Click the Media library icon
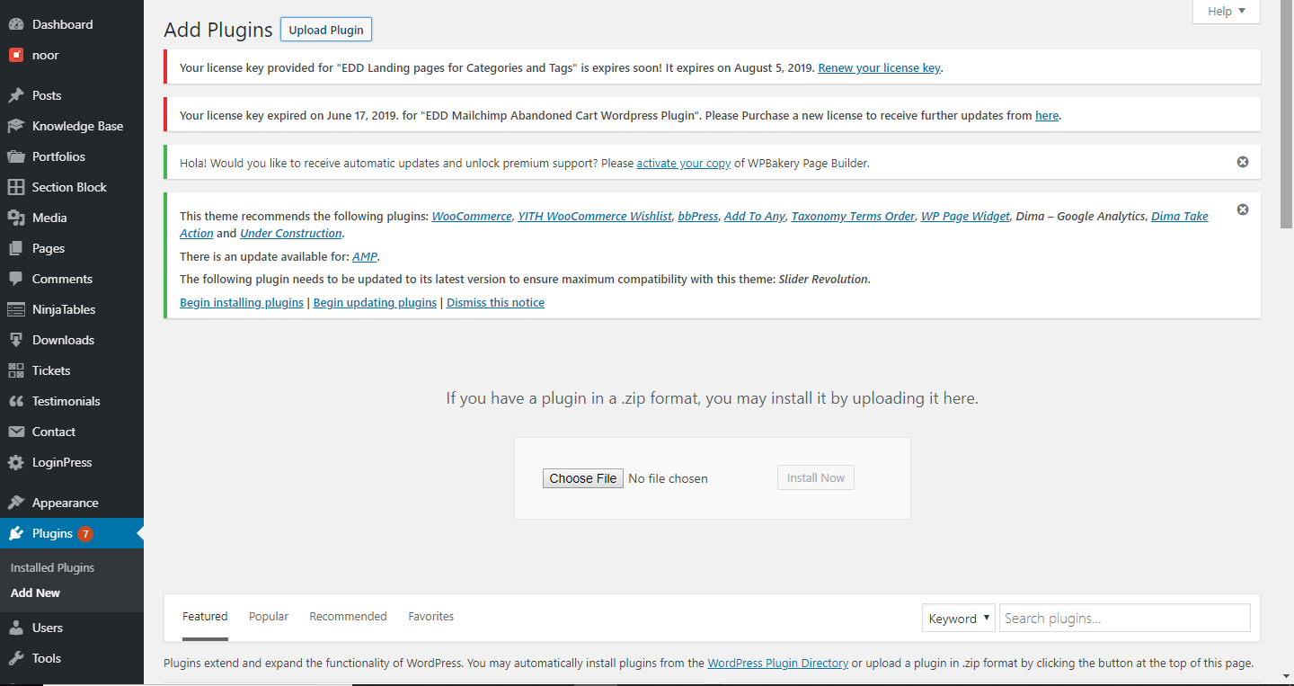This screenshot has height=686, width=1294. click(15, 218)
